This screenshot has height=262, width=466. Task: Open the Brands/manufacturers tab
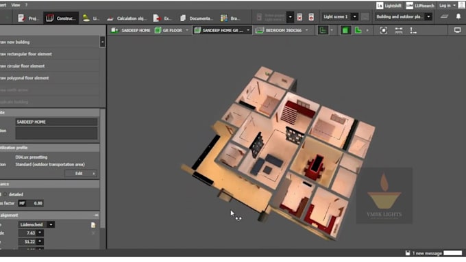coord(230,18)
